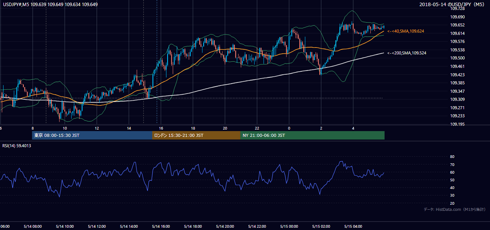The width and height of the screenshot is (490, 230).
Task: Click the RSI(14) 59.4013 indicator label
Action: pos(17,146)
